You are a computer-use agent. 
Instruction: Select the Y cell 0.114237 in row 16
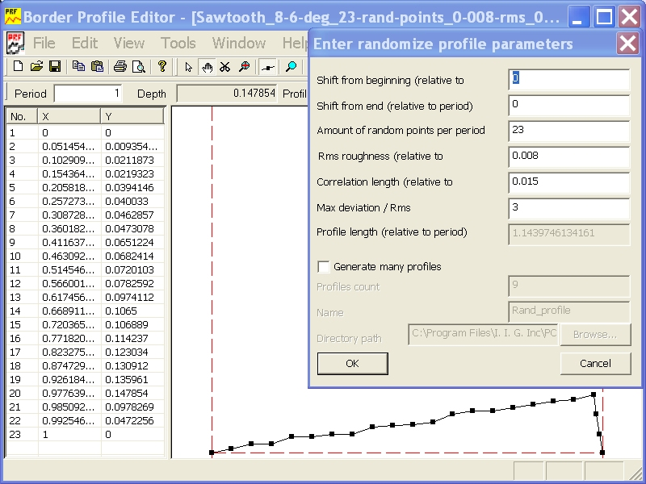[x=132, y=338]
